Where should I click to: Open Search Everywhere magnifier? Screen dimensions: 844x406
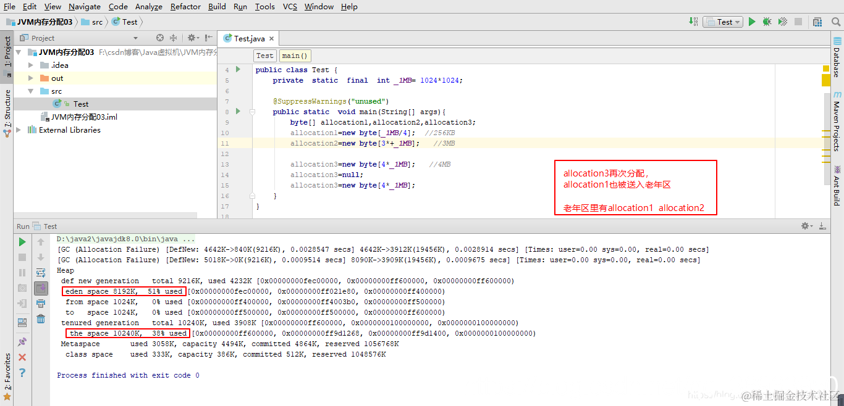[x=835, y=22]
